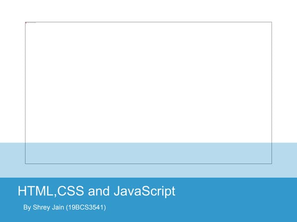Click the bottom border of the image frame
Viewport: 297px width, 222px height.
(x=148, y=163)
